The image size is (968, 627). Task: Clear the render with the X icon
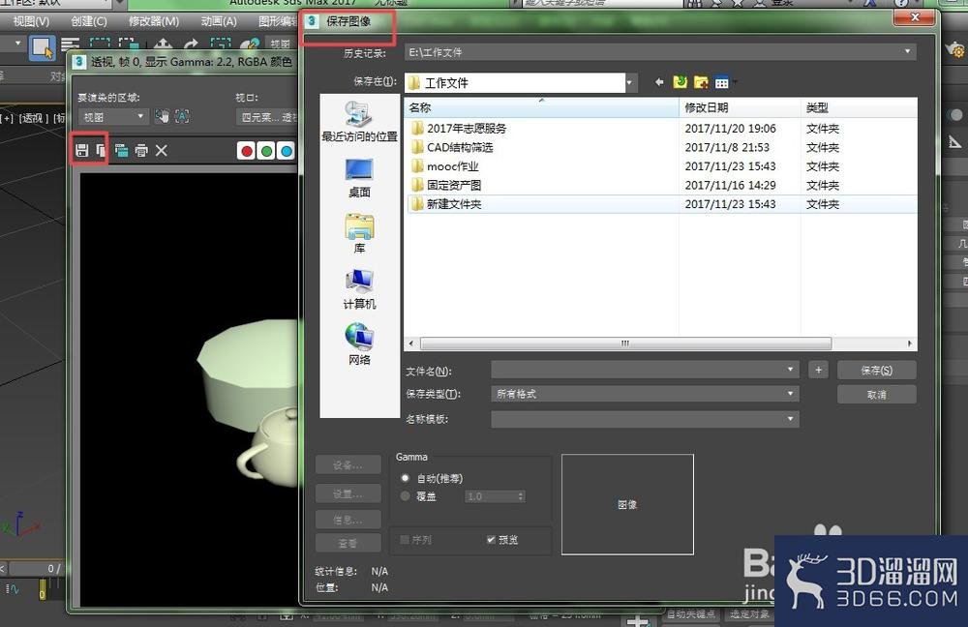point(161,150)
